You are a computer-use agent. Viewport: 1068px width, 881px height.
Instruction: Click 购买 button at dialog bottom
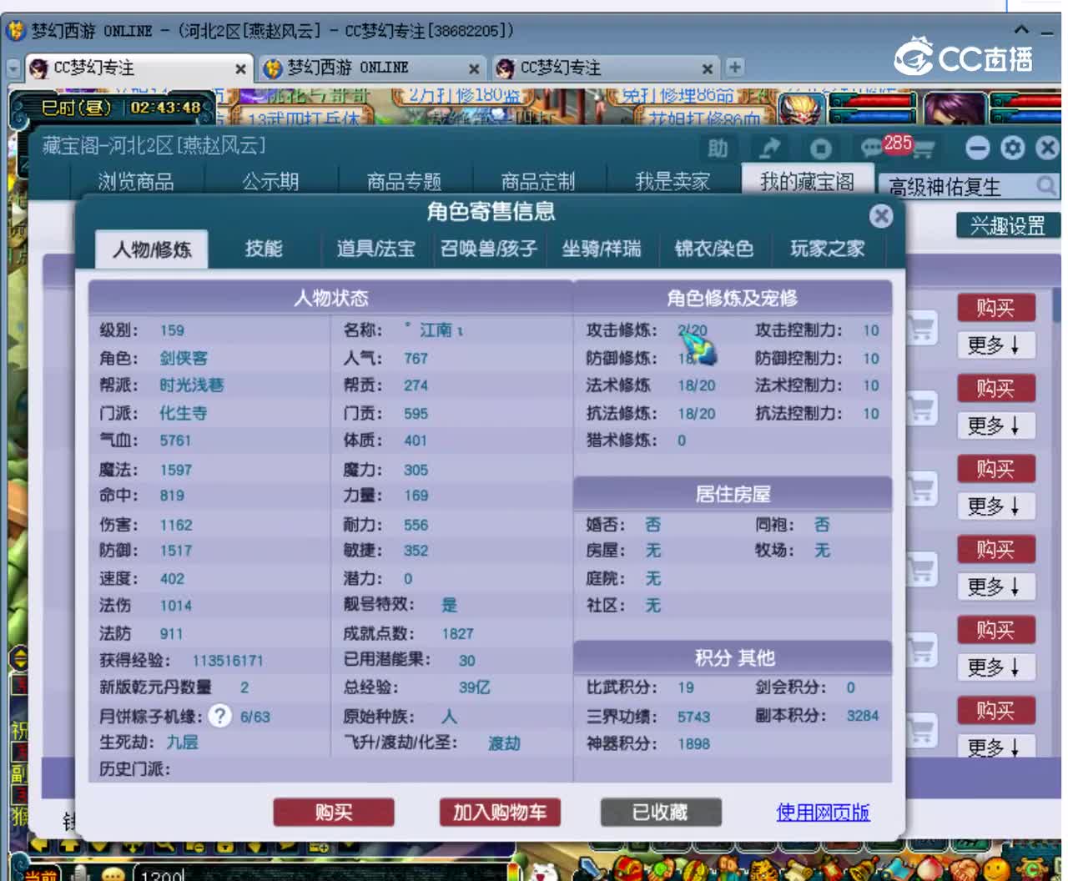point(334,812)
